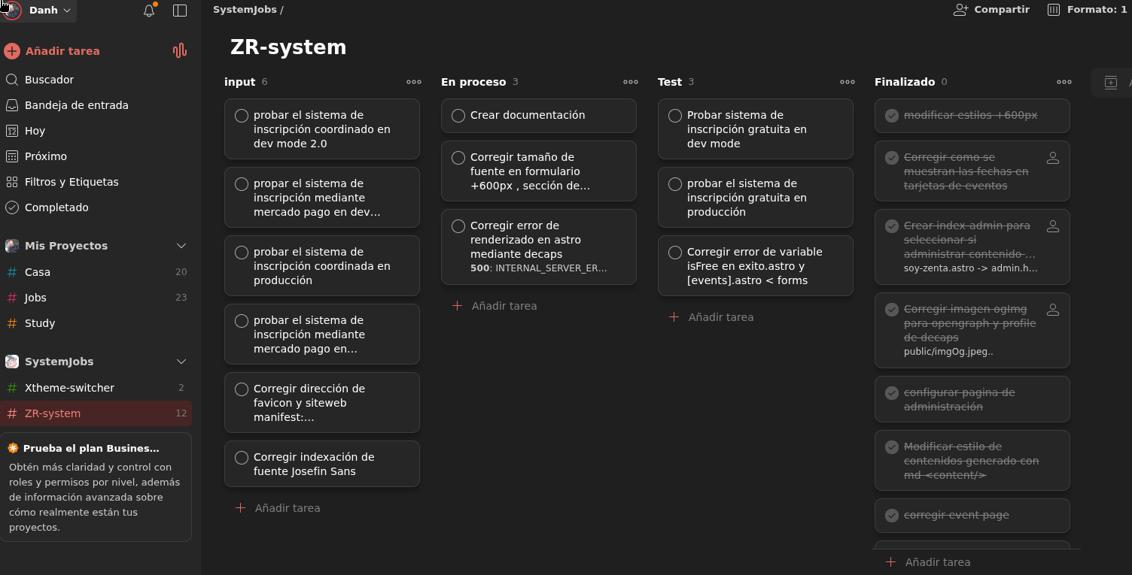Open the 'input' column three-dots menu
This screenshot has width=1132, height=575.
click(x=414, y=82)
